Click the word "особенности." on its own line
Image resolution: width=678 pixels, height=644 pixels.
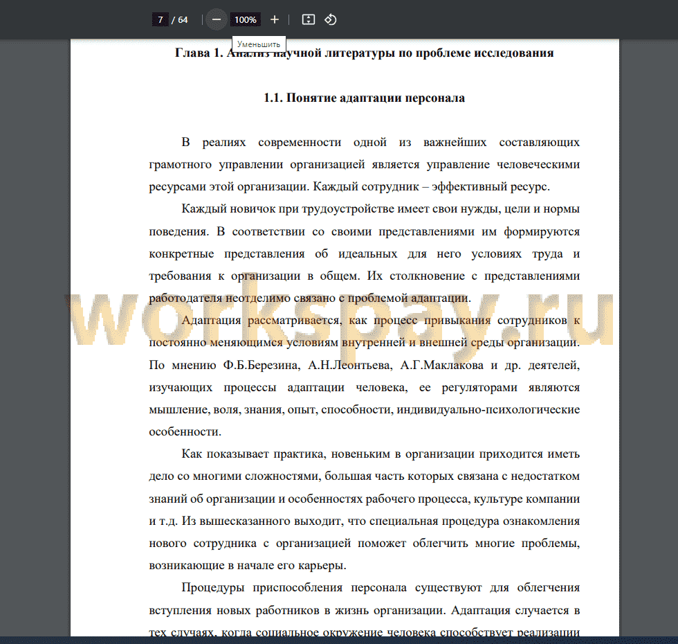(x=185, y=432)
